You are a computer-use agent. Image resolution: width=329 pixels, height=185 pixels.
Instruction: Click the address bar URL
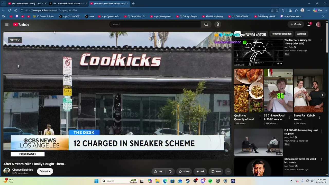pos(51,10)
